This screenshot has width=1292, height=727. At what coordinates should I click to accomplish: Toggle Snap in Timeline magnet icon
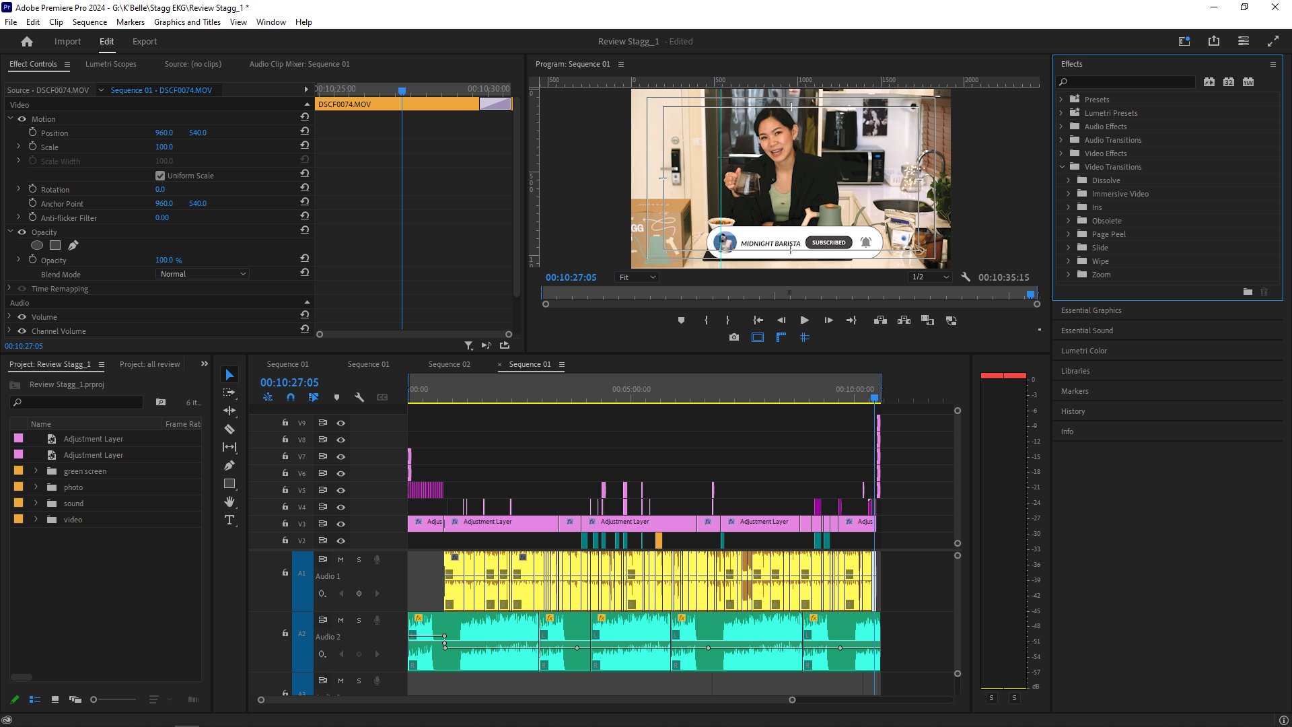click(x=291, y=397)
